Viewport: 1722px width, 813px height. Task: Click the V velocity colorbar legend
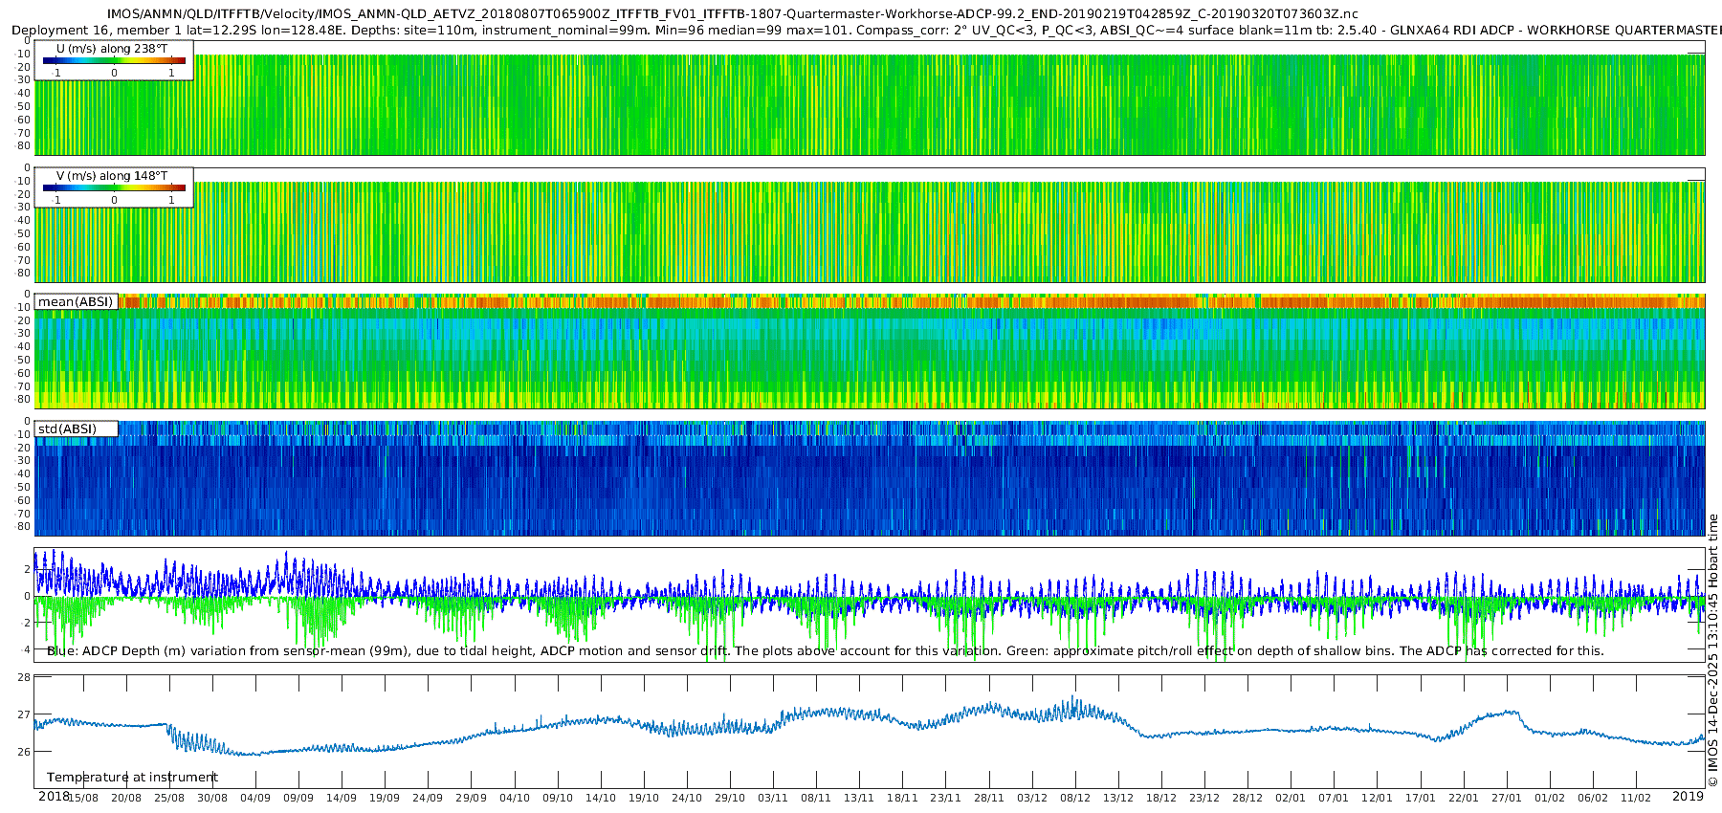(114, 188)
